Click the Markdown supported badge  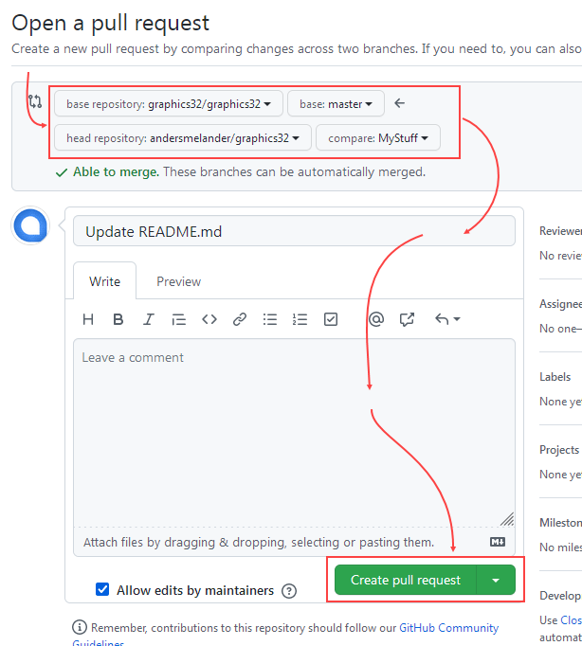coord(498,542)
